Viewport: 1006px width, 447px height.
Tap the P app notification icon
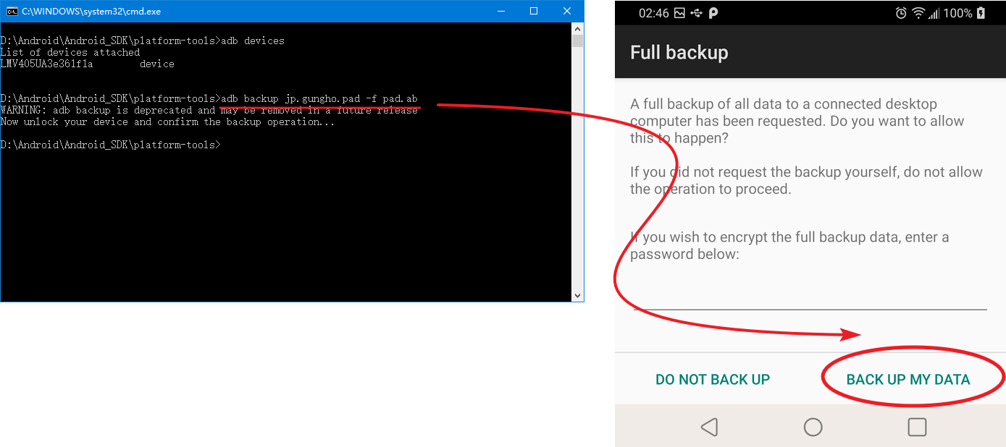pyautogui.click(x=713, y=13)
